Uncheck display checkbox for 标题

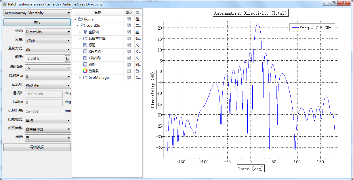click(129, 45)
